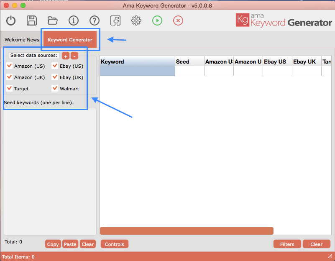Click the Facebook icon in toolbar
Image resolution: width=335 pixels, height=261 pixels.
[115, 20]
